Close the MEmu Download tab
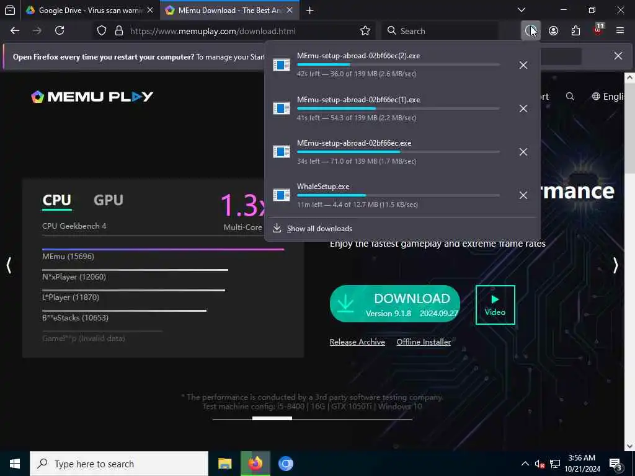 tap(290, 11)
